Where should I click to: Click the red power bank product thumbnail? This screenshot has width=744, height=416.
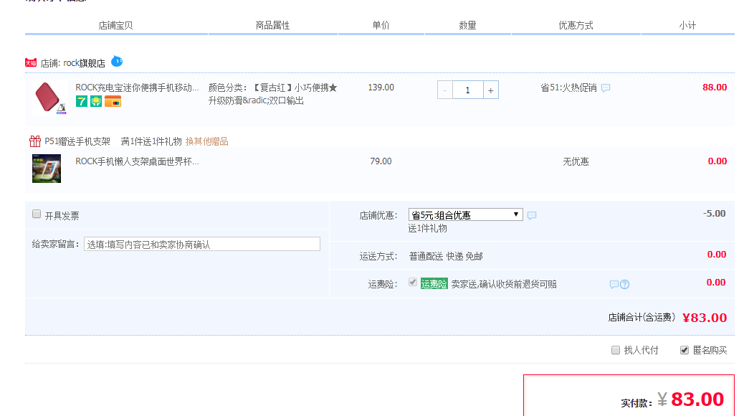50,98
